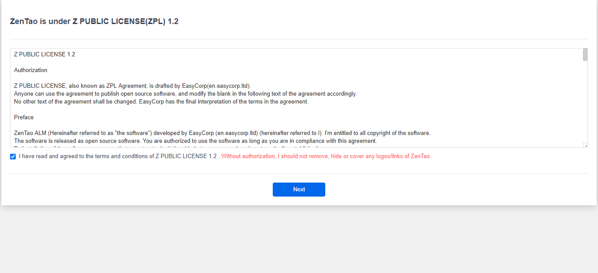Click the first line "Z PUBLIC LICENSE 1.2" in textarea

coord(45,55)
